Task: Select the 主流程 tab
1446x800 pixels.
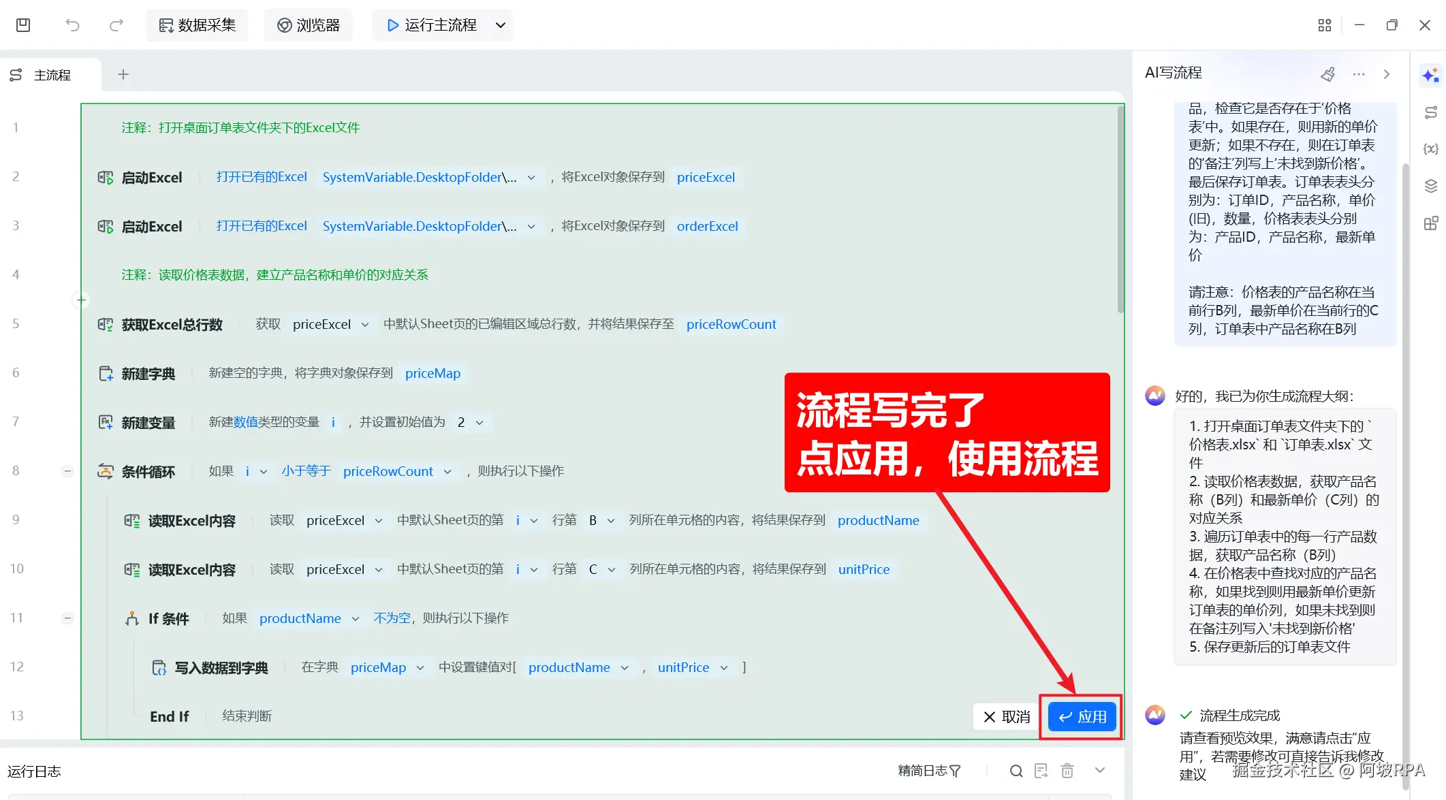Action: coord(51,75)
